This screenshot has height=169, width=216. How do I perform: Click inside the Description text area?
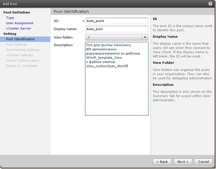pos(117,79)
